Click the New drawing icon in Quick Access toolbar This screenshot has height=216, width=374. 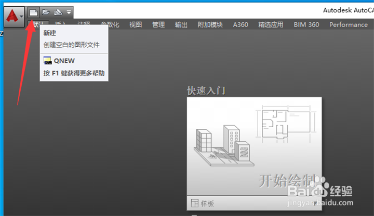(x=34, y=12)
